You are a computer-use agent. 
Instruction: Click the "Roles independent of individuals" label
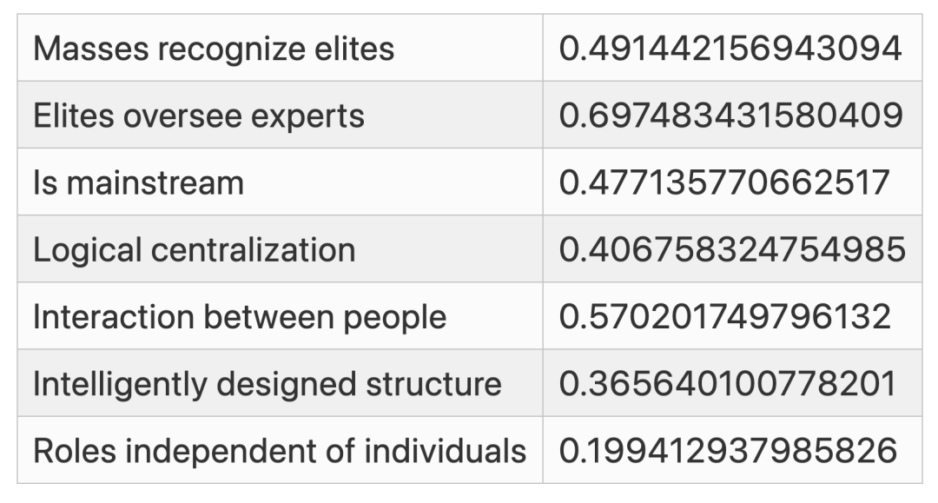[279, 451]
